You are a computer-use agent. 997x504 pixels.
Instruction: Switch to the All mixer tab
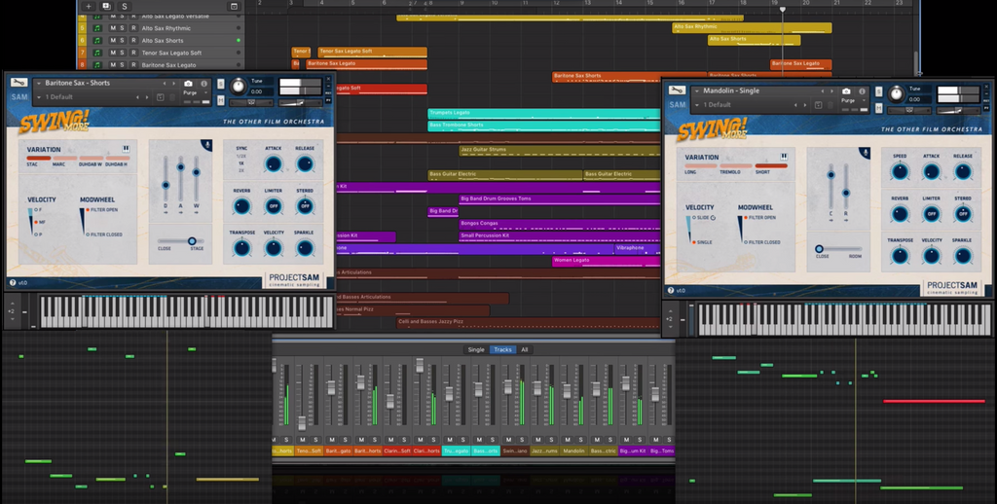(x=525, y=349)
